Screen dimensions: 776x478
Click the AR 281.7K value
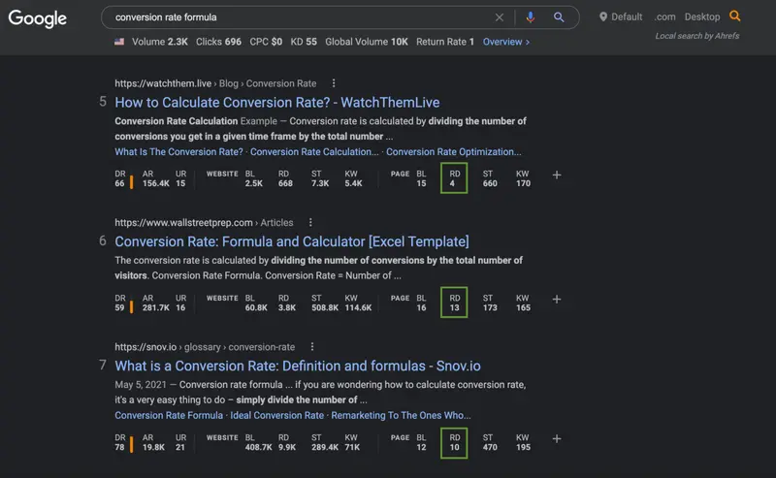[x=156, y=307]
